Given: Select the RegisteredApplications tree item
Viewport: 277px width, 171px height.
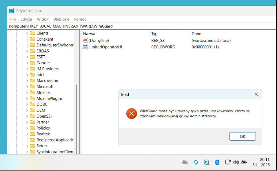Looking at the screenshot, I should 55,140.
